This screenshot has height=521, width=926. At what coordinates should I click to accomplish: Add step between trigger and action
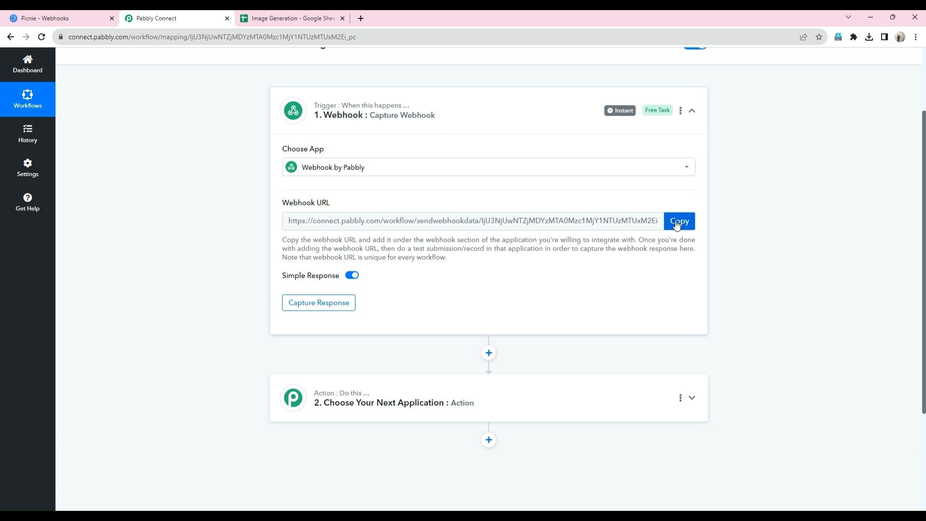[x=489, y=353]
